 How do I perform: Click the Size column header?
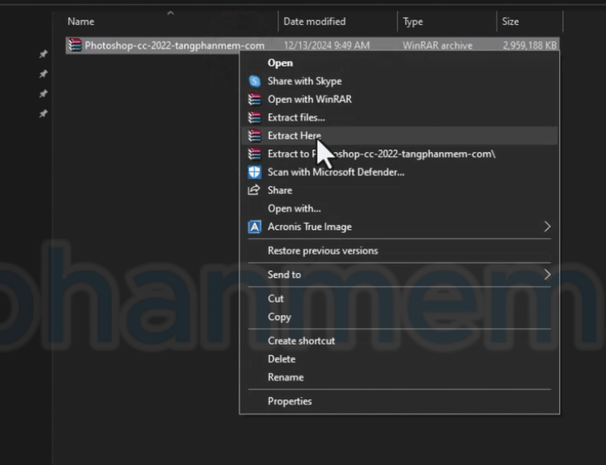(510, 22)
